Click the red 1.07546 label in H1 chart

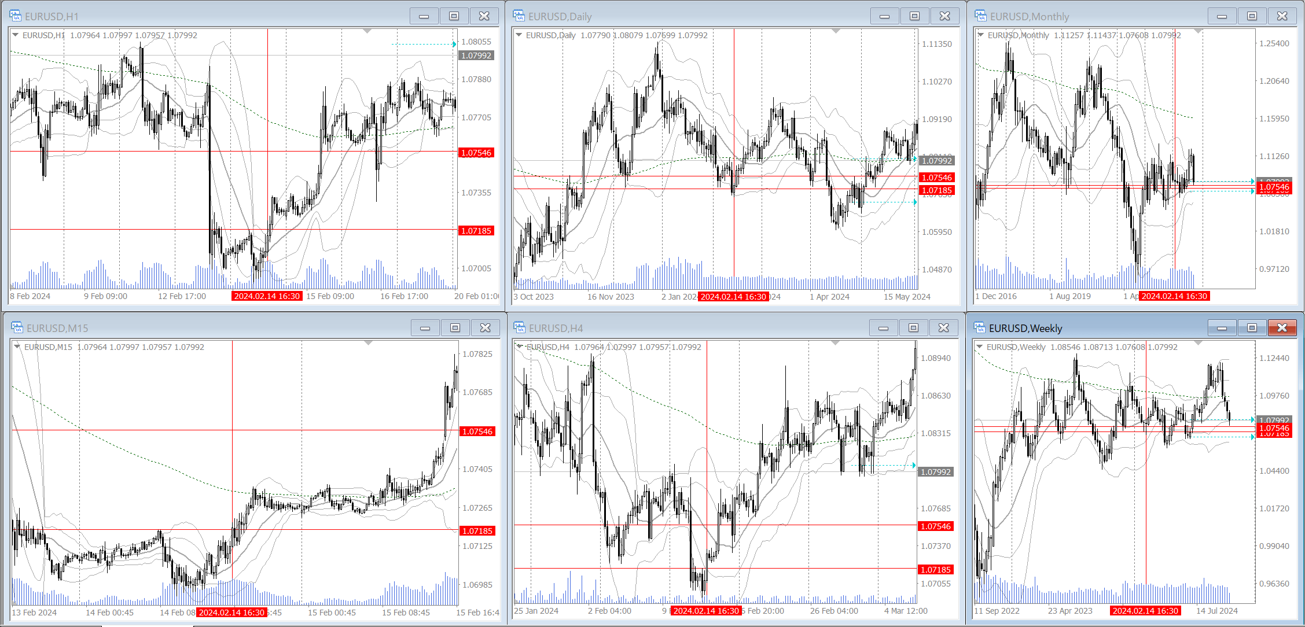tap(476, 153)
